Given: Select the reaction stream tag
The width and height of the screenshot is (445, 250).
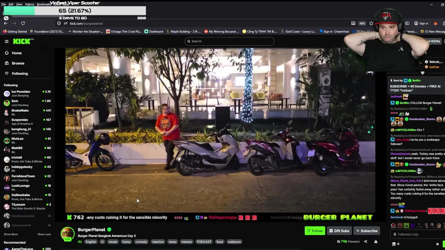Looking at the screenshot, I should (157, 242).
